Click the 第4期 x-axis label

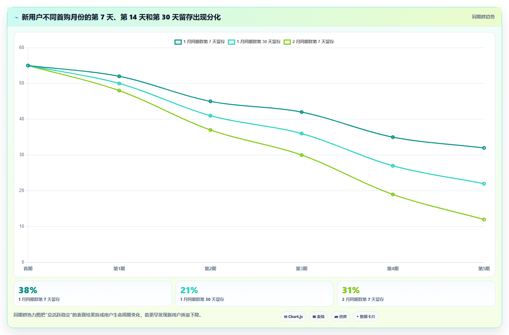click(393, 269)
